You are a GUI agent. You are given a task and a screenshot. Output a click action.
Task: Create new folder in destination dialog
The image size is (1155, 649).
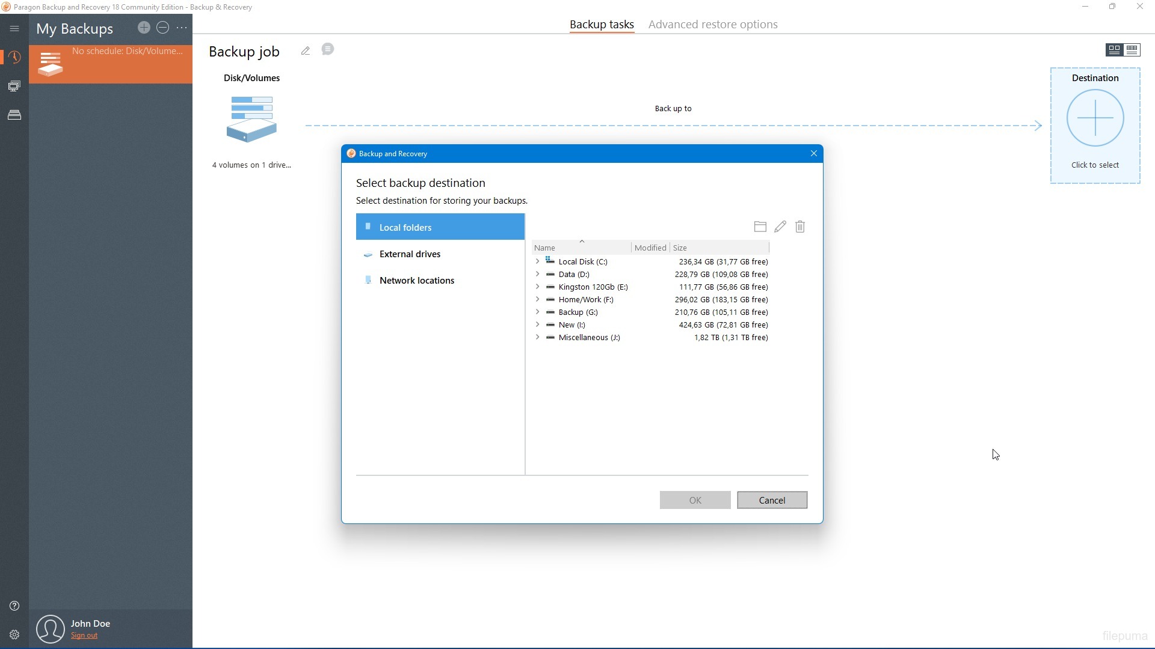point(760,227)
